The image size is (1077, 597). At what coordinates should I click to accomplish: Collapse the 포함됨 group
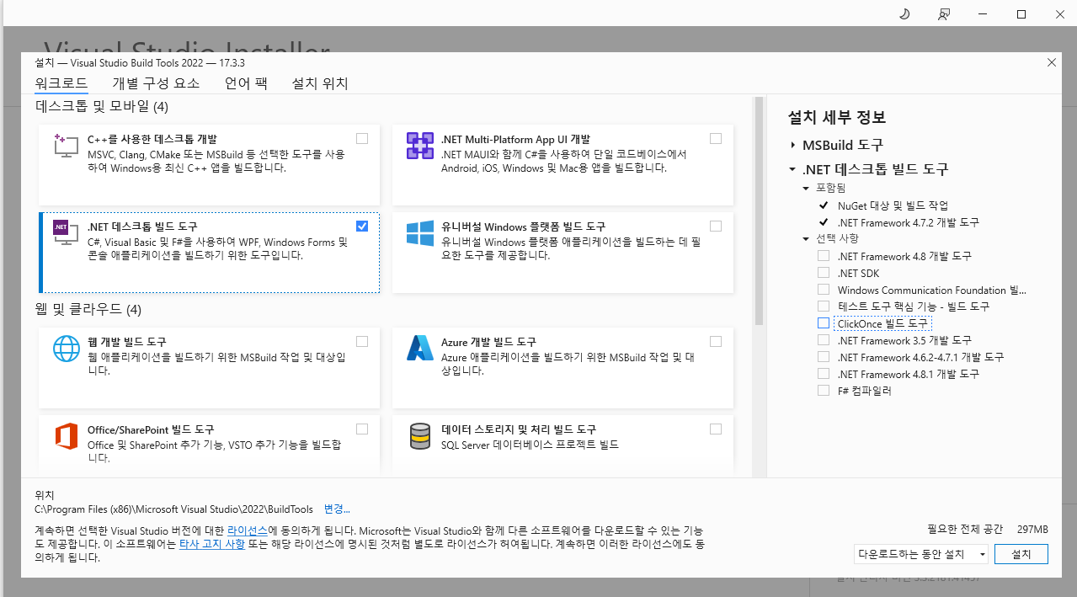click(x=806, y=188)
